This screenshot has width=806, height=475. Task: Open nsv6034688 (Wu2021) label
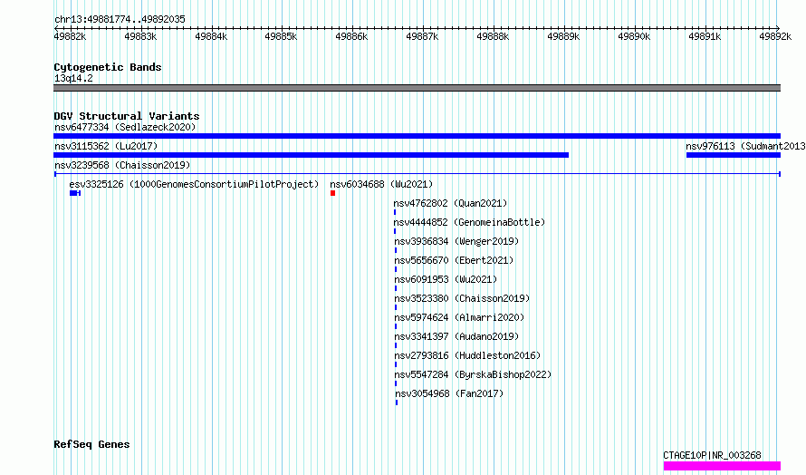click(381, 184)
